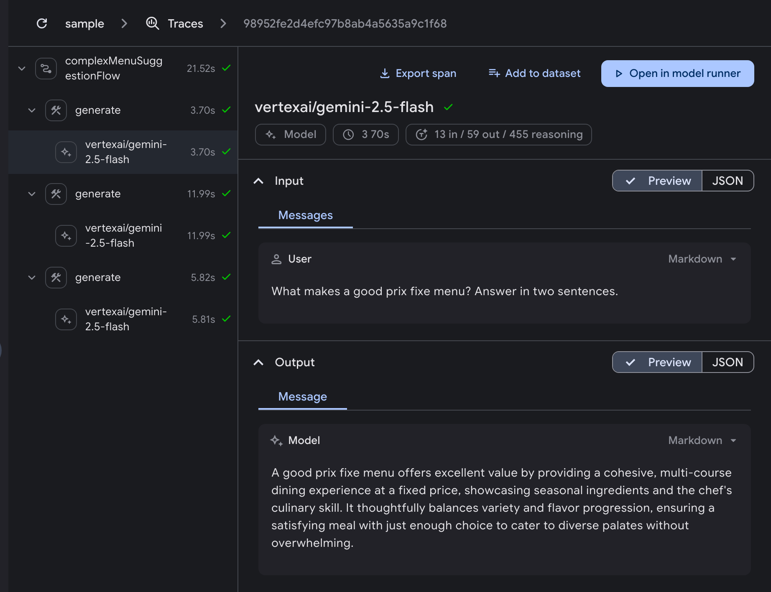The width and height of the screenshot is (771, 592).
Task: Open the Message tab under Output
Action: (303, 397)
